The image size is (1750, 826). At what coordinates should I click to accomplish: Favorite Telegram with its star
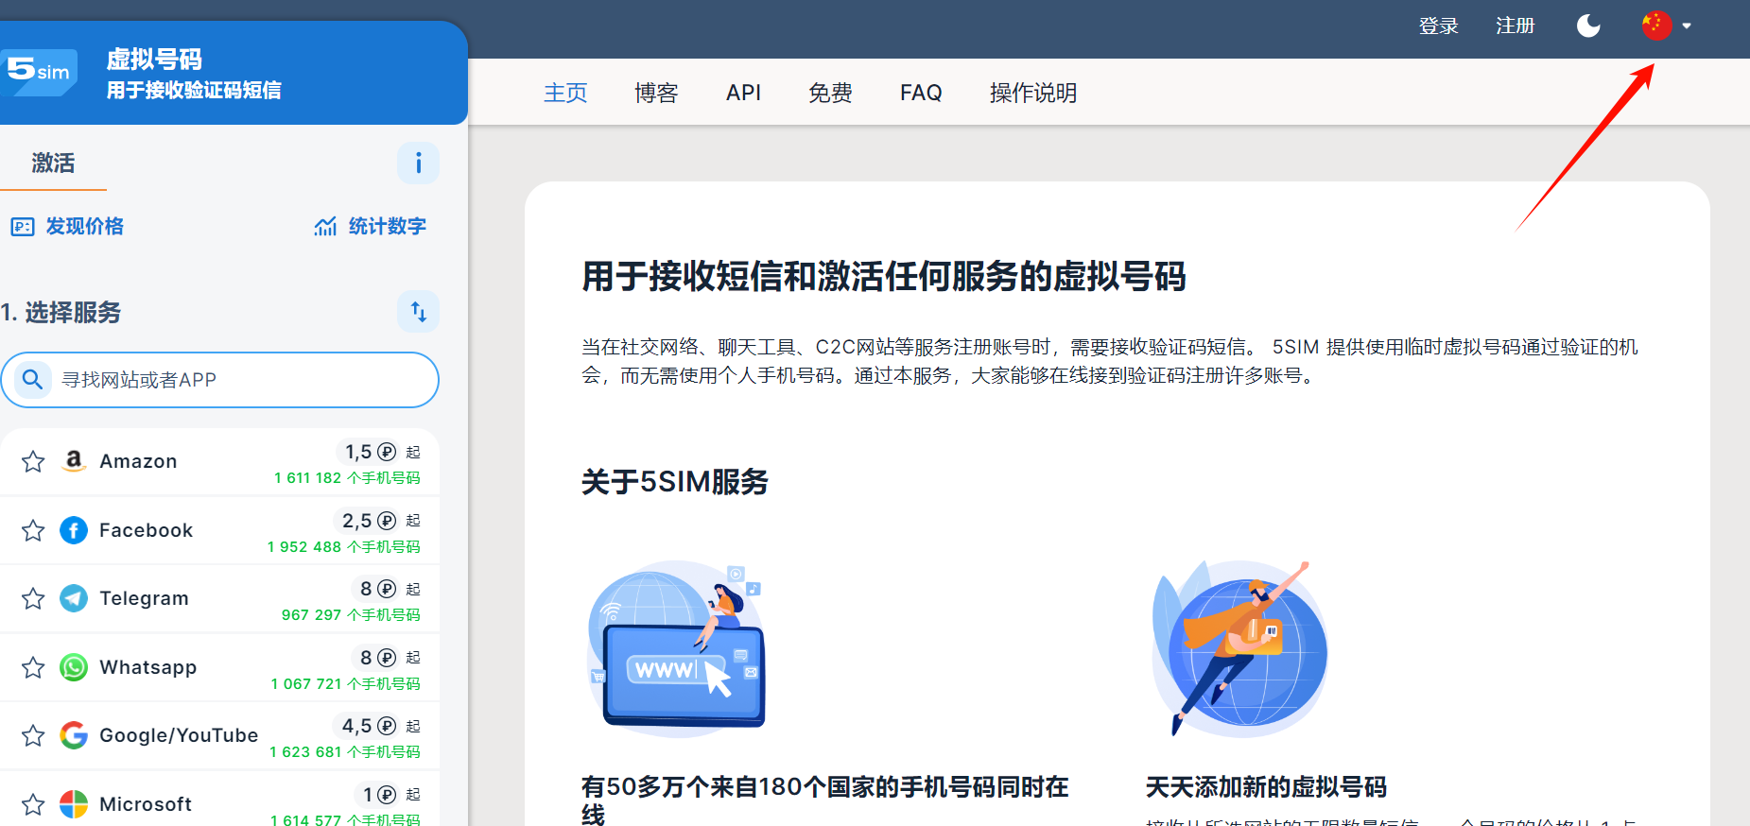(x=33, y=598)
